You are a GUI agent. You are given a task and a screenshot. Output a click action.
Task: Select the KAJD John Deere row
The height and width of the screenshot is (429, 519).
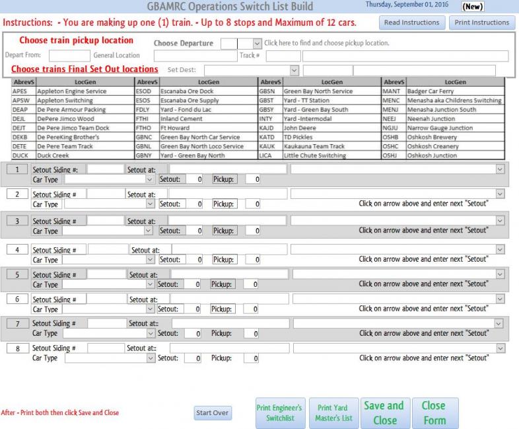[x=320, y=128]
